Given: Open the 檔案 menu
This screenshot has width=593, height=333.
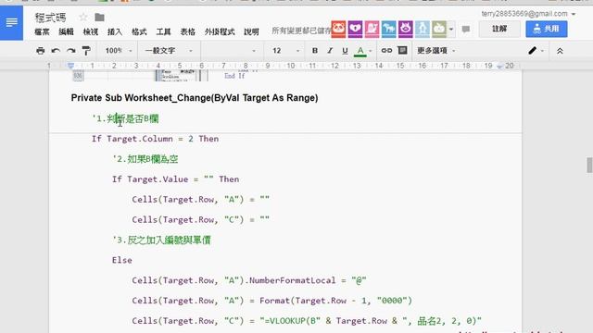Looking at the screenshot, I should click(42, 32).
